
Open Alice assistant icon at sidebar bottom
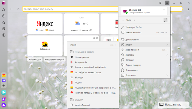point(4,105)
